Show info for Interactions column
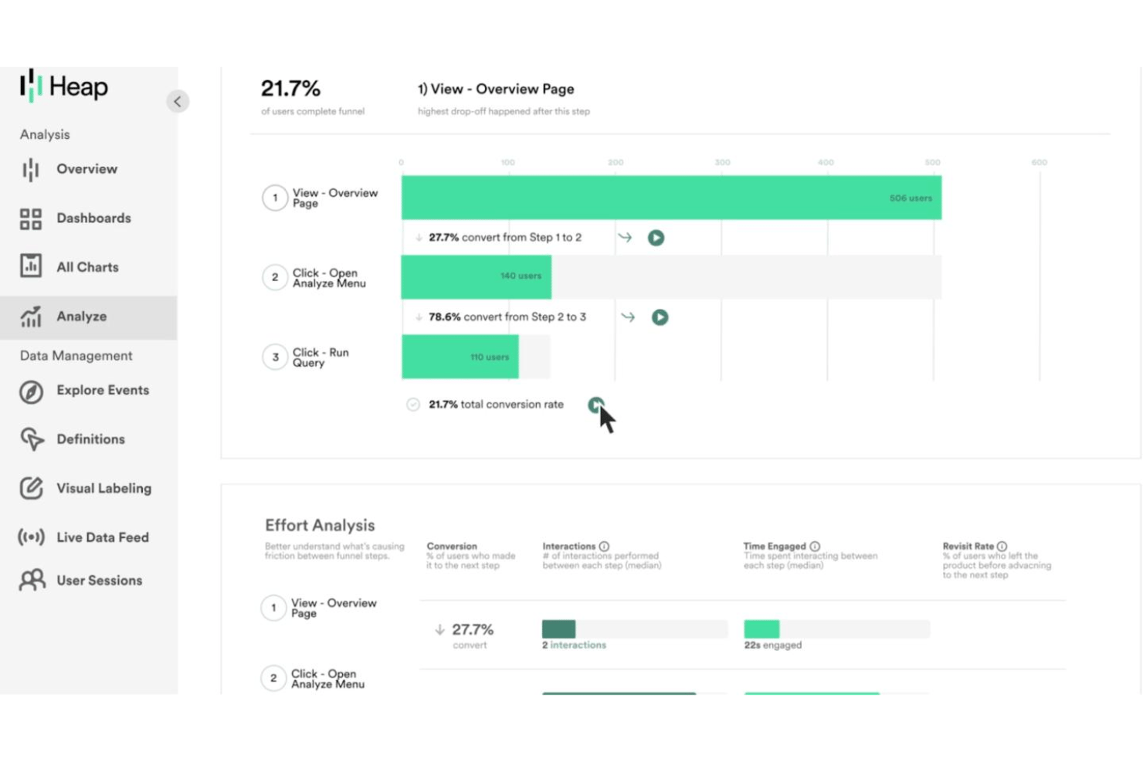Viewport: 1143px width, 762px height. coord(605,547)
